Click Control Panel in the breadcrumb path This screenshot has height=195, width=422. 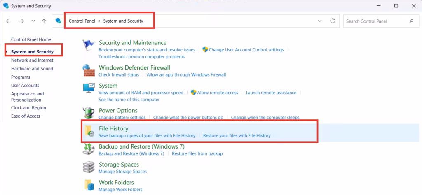pos(82,21)
